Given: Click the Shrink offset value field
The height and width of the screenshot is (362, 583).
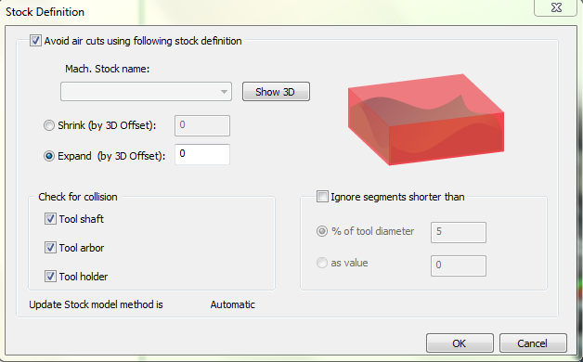Looking at the screenshot, I should pyautogui.click(x=202, y=125).
